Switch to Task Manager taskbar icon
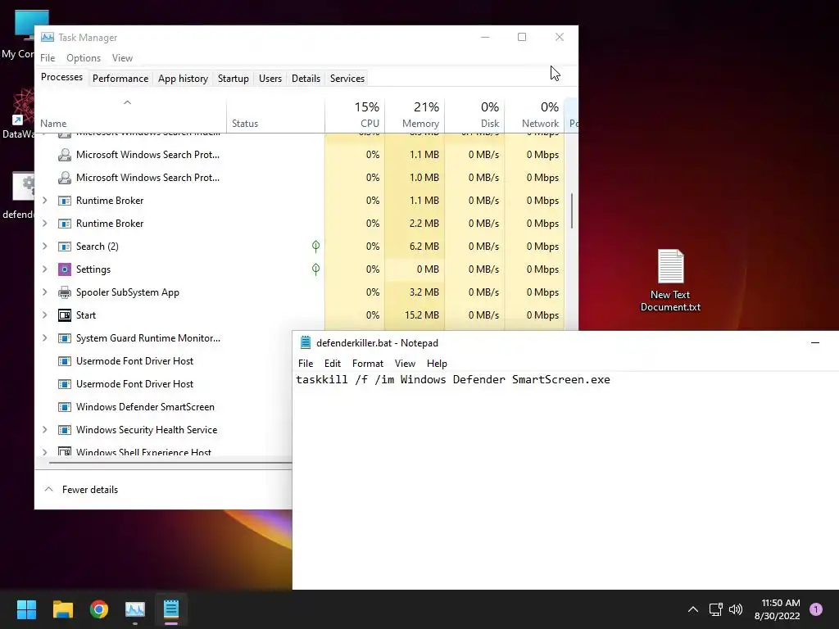839x629 pixels. tap(135, 609)
